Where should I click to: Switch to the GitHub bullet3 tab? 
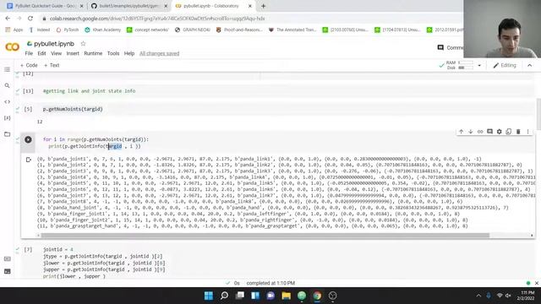(x=128, y=6)
